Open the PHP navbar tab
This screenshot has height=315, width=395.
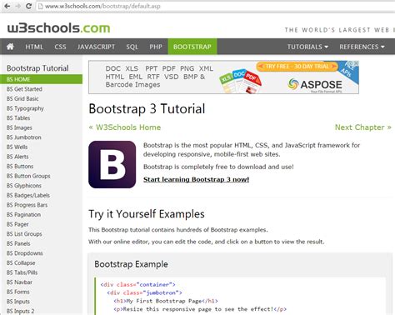(156, 47)
